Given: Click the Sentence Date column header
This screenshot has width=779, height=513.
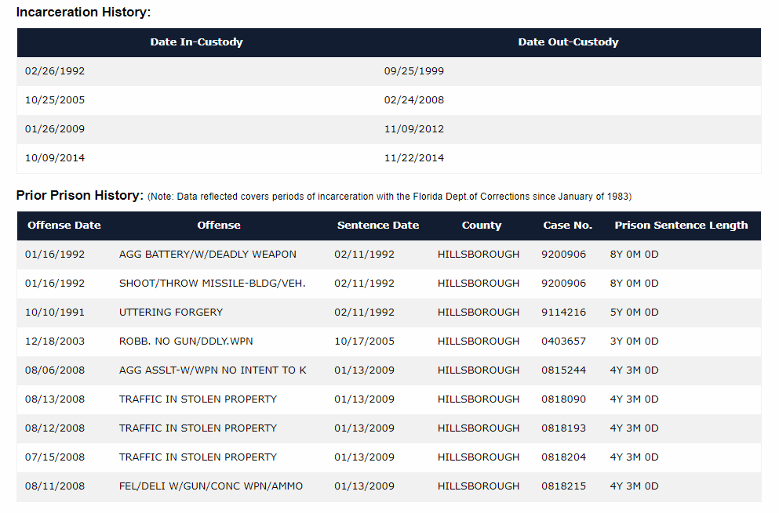Looking at the screenshot, I should coord(378,226).
